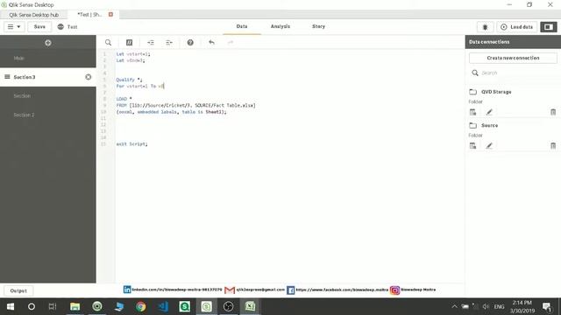
Task: Indent the selected script lines
Action: pyautogui.click(x=151, y=43)
